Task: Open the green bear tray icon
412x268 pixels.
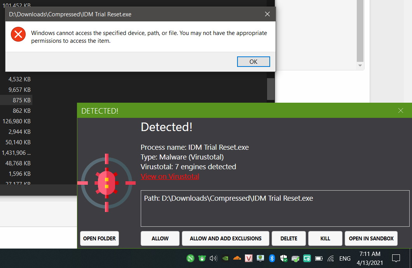Action: click(202, 258)
